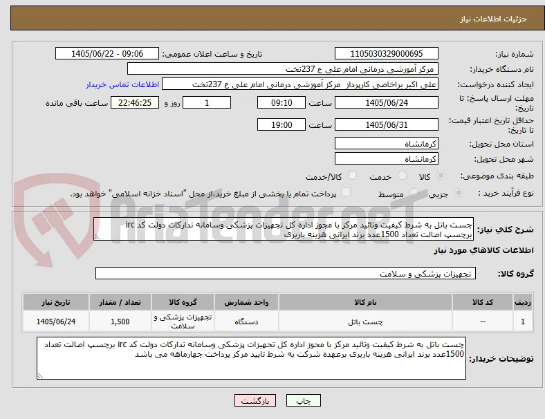Click the توضیحات خریدار text area
The width and height of the screenshot is (545, 419).
click(x=251, y=358)
